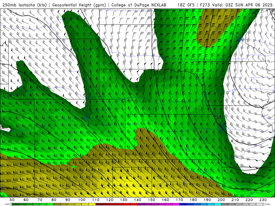The height and width of the screenshot is (206, 275).
Task: Click the 70 knot color bar label
Action: pyautogui.click(x=40, y=200)
